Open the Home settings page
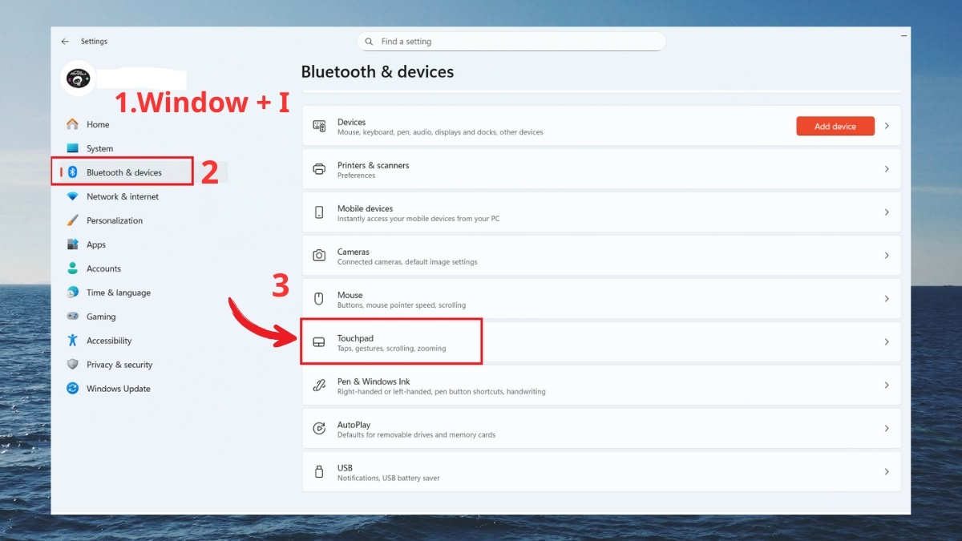The width and height of the screenshot is (962, 541). [x=98, y=124]
